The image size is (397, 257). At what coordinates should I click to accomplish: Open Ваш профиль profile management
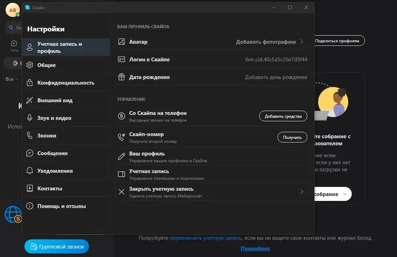[212, 156]
